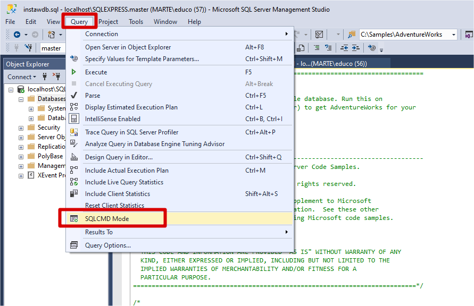Open the Connect dropdown in Object Explorer

pos(22,76)
